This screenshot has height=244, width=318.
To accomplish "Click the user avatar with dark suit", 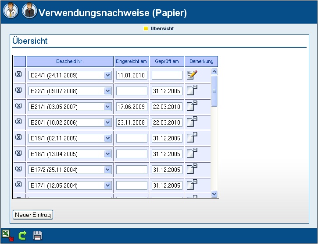I will (x=29, y=10).
